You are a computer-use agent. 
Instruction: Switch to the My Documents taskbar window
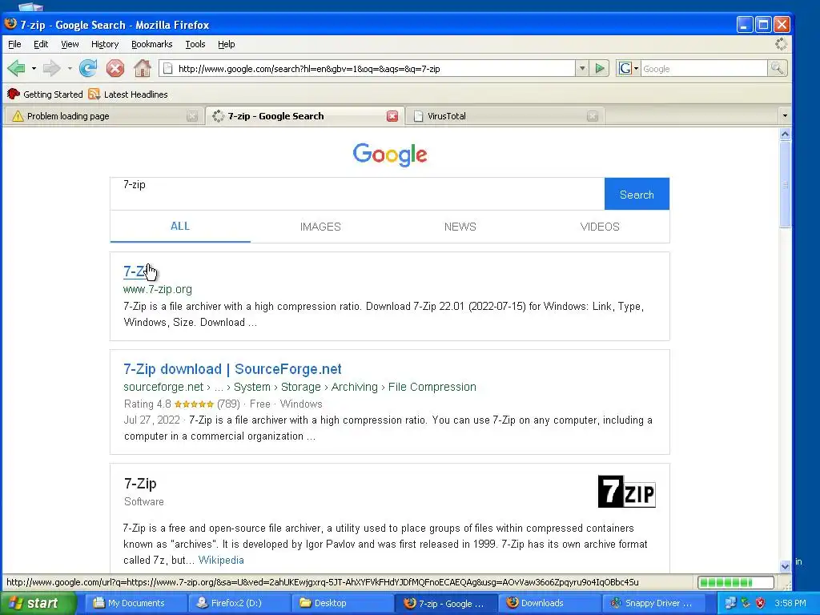coord(136,603)
